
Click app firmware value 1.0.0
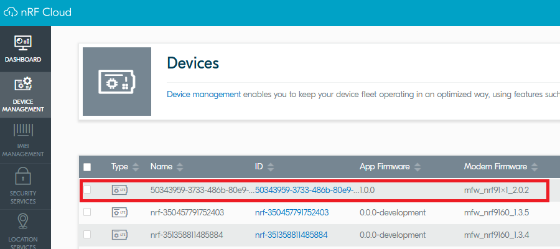tap(367, 190)
